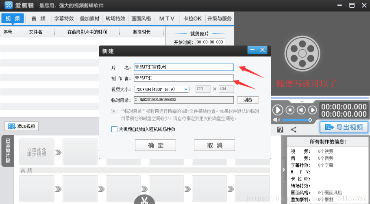
Task: Adjust the preview volume slider
Action: pos(297,120)
